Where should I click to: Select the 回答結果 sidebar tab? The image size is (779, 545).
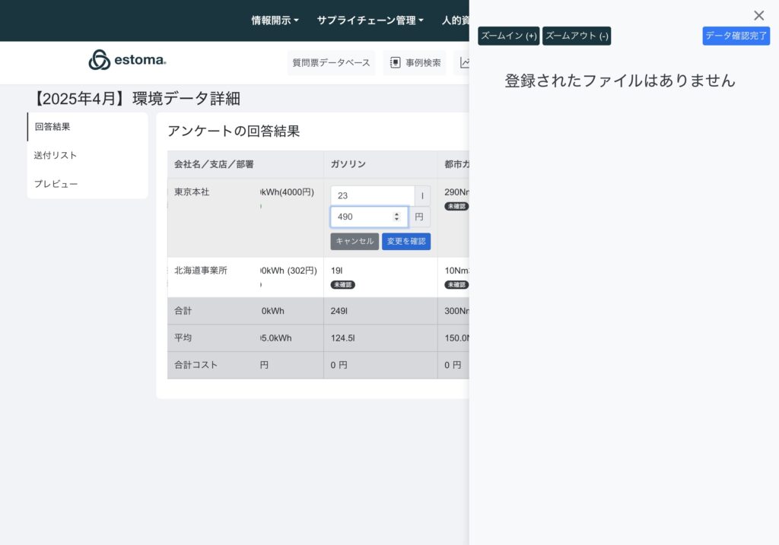coord(52,127)
